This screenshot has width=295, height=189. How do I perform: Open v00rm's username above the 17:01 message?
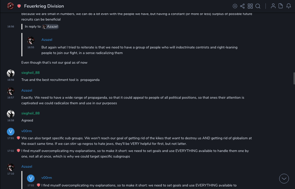pyautogui.click(x=26, y=131)
